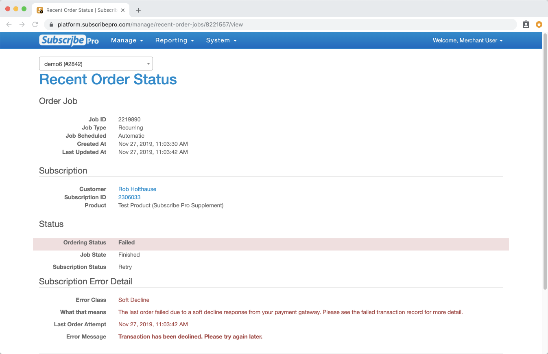
Task: Click the orange update icon in browser toolbar
Action: click(539, 24)
